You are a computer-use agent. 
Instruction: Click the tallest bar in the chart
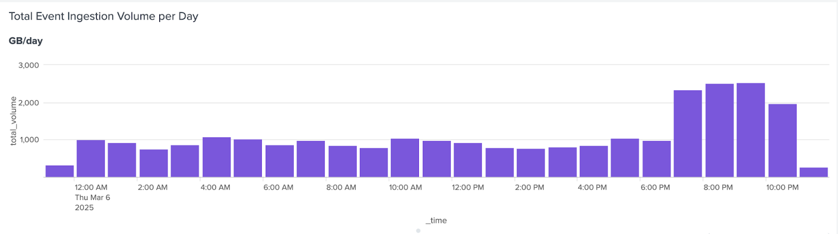coord(751,131)
